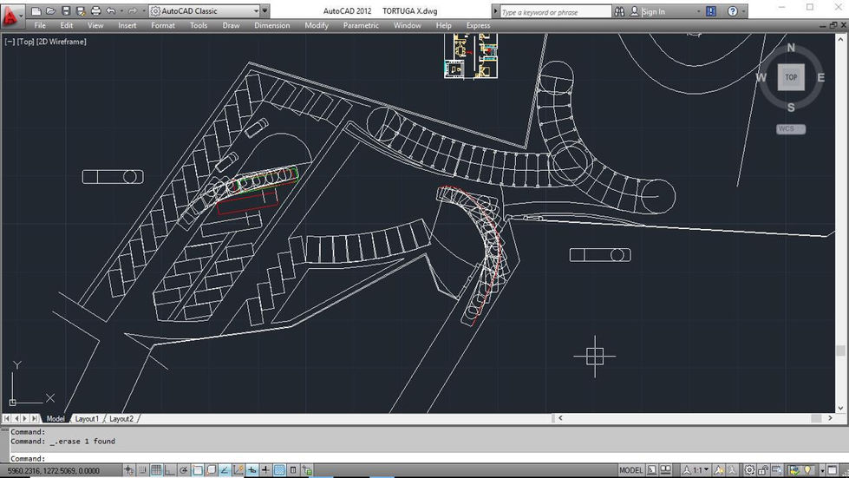
Task: Click S on the ViewCube compass
Action: tap(791, 108)
